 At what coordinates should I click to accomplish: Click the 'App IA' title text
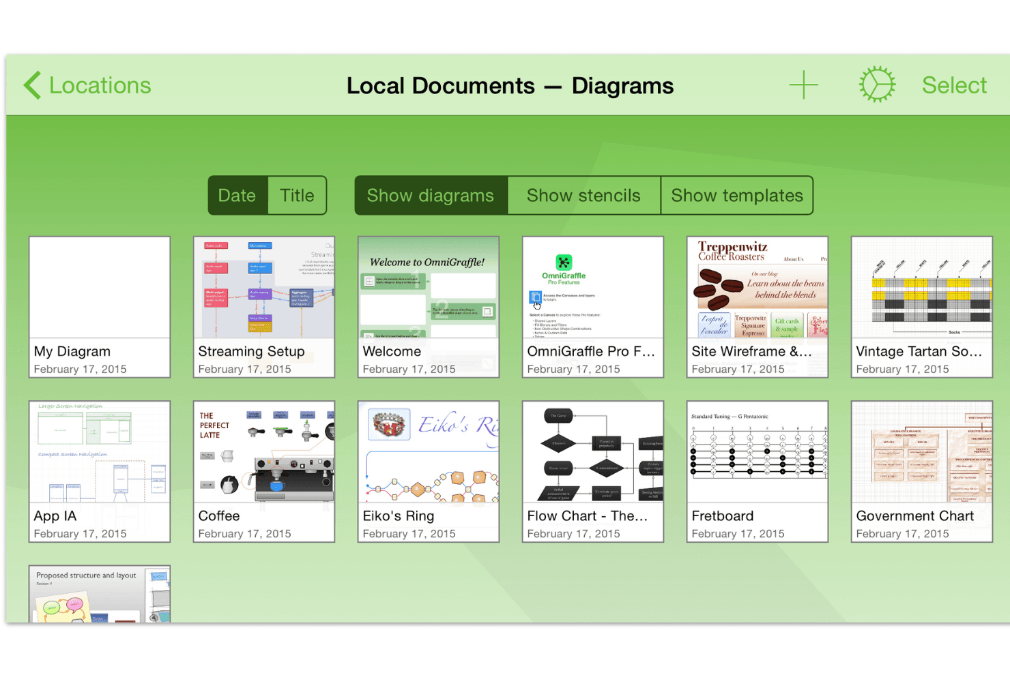point(55,516)
